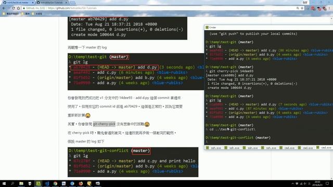Open the Chrome three-dot menu
The width and height of the screenshot is (333, 187).
click(329, 8)
